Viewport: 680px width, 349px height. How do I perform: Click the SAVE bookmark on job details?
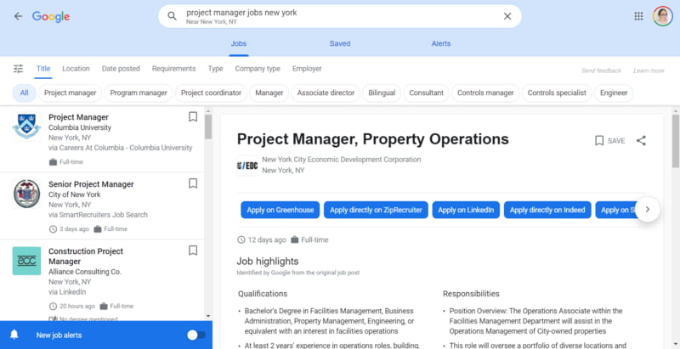coord(609,141)
